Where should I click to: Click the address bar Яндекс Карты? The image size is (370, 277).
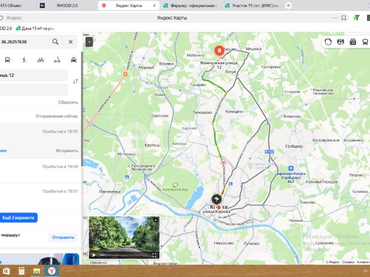click(172, 18)
